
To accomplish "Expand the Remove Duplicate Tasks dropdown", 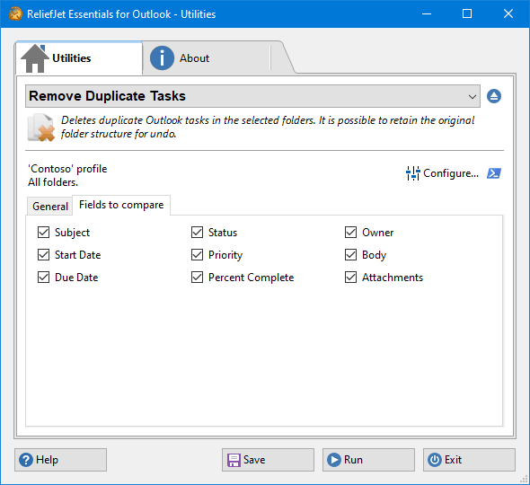I will pyautogui.click(x=252, y=96).
